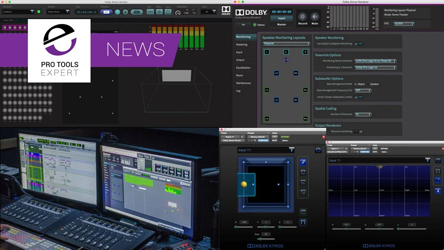Switch to the Log sidebar tab
444x250 pixels.
[x=238, y=91]
